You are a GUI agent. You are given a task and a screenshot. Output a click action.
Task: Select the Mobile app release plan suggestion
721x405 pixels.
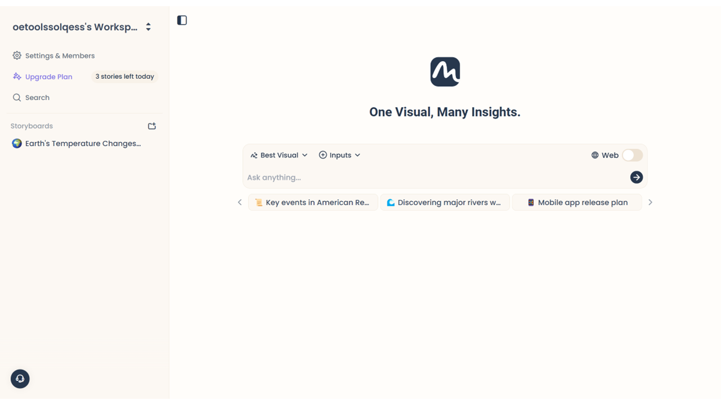577,202
